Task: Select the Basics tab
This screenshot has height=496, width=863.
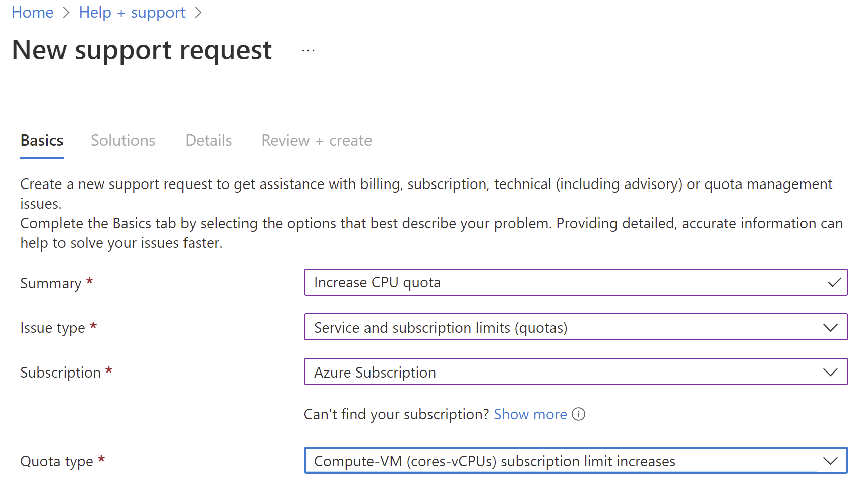Action: (42, 140)
